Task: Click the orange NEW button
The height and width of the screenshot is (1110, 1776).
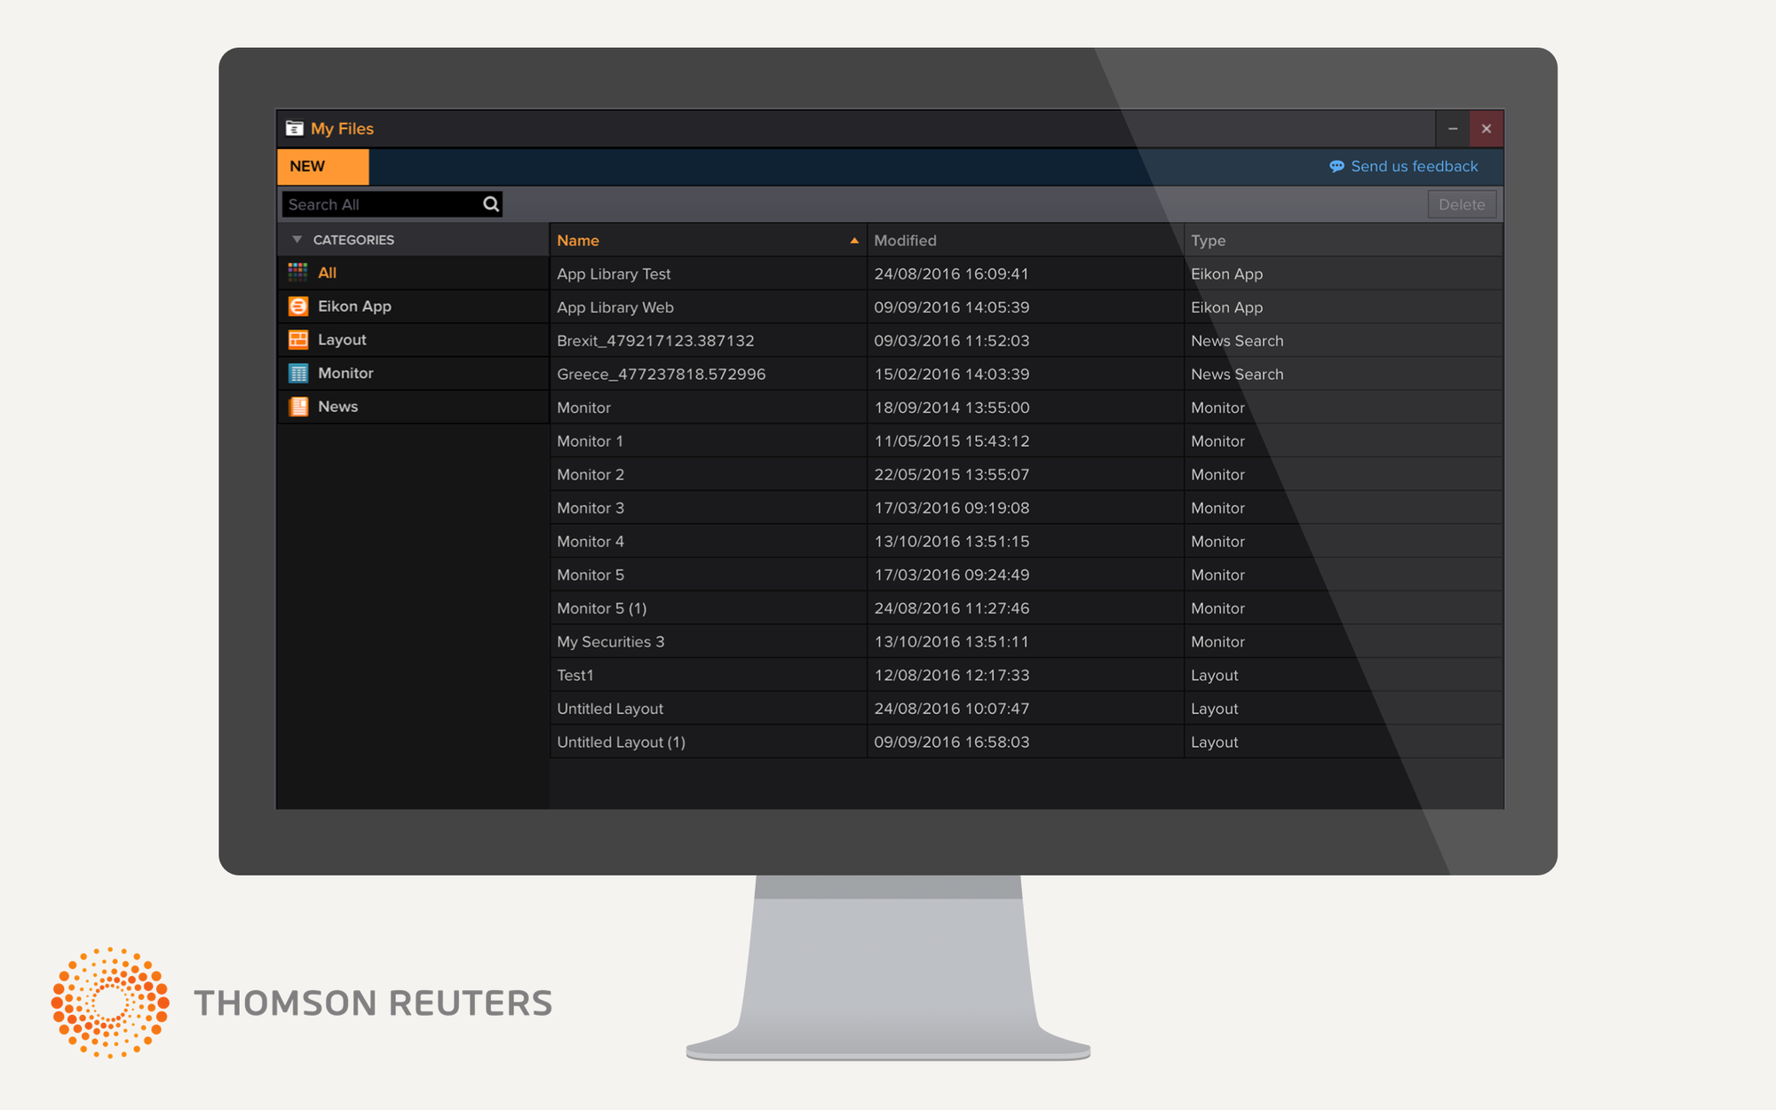Action: tap(307, 166)
